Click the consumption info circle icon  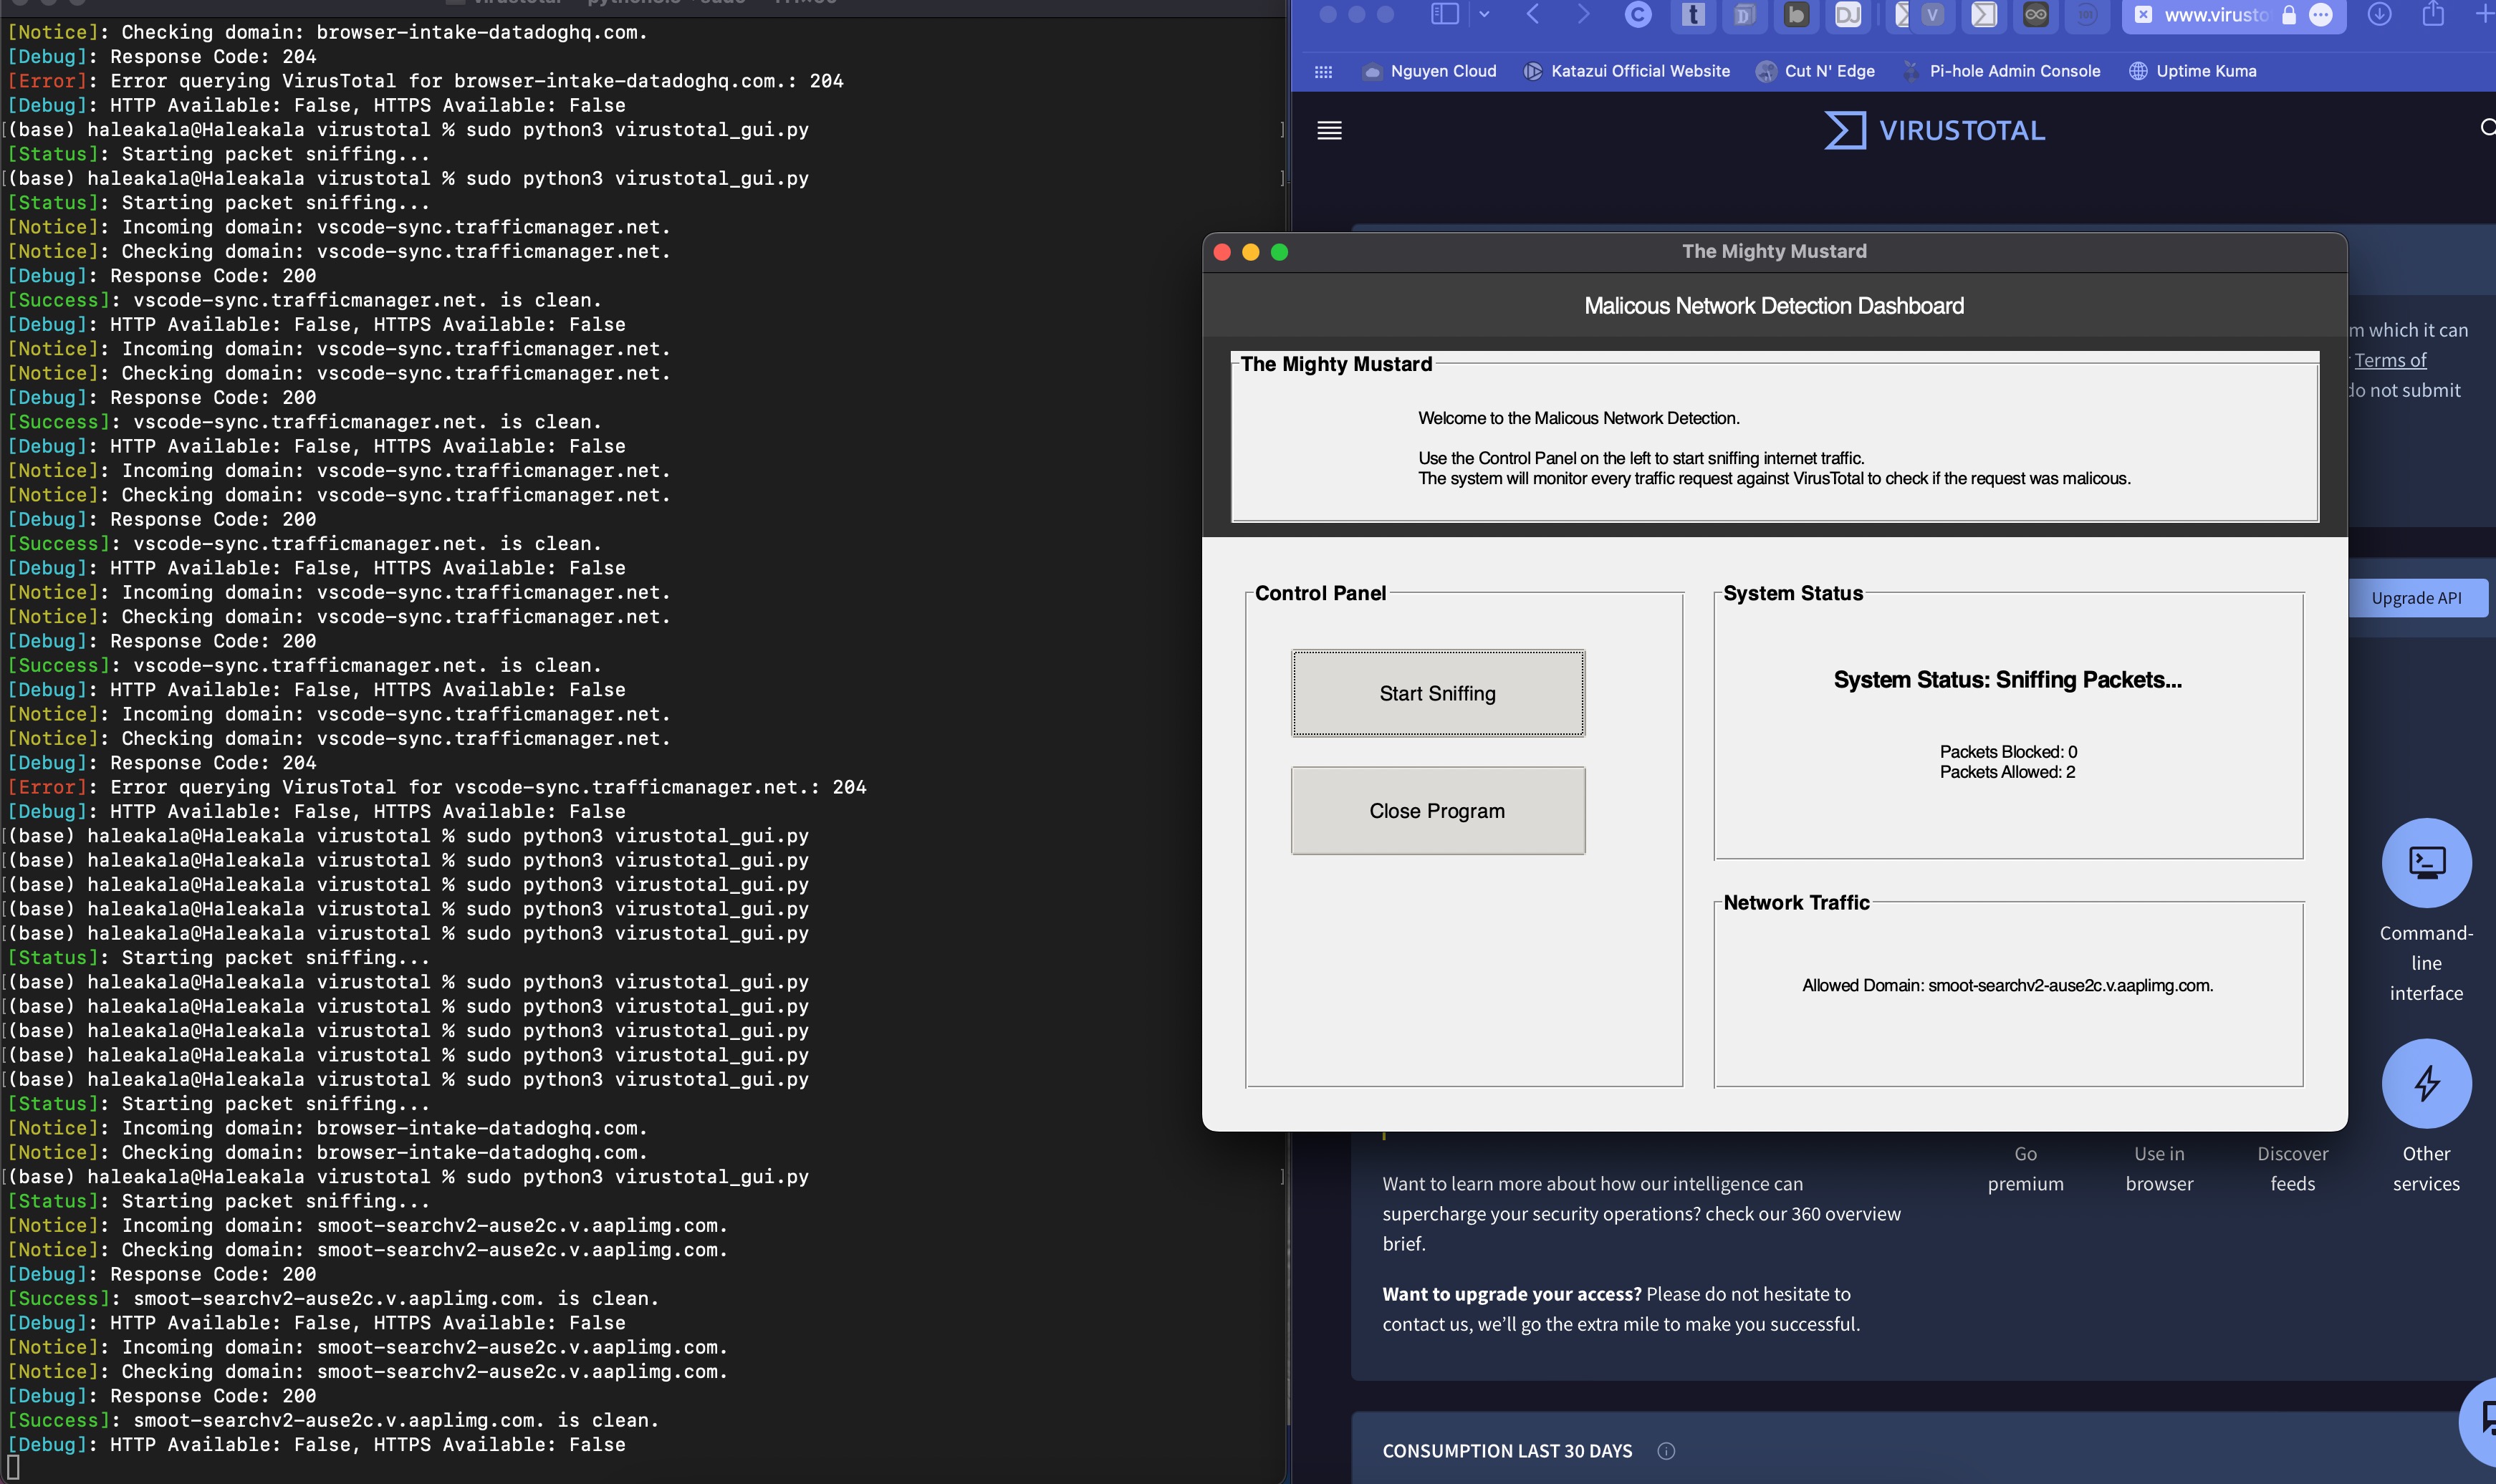tap(1666, 1451)
